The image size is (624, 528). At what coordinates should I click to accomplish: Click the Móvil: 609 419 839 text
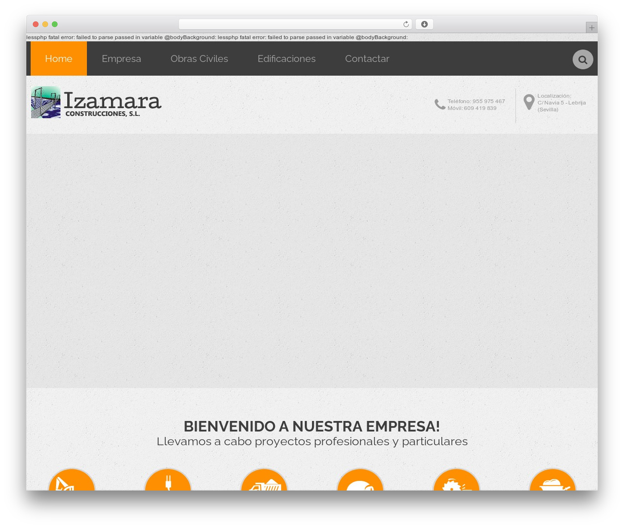pyautogui.click(x=472, y=108)
